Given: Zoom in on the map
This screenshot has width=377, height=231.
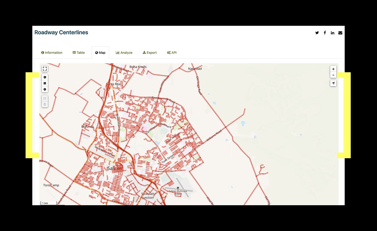Looking at the screenshot, I should [333, 69].
